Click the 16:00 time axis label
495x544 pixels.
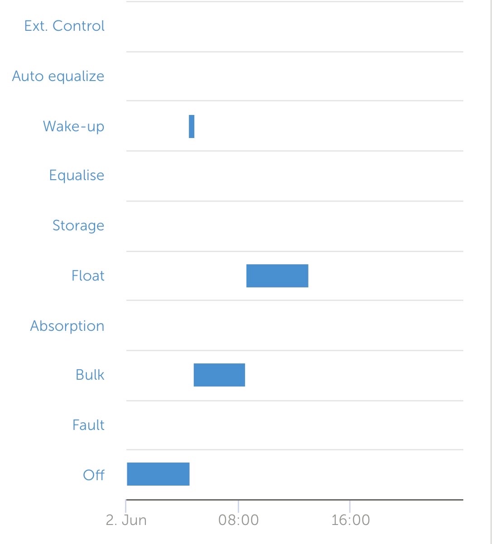coord(350,520)
